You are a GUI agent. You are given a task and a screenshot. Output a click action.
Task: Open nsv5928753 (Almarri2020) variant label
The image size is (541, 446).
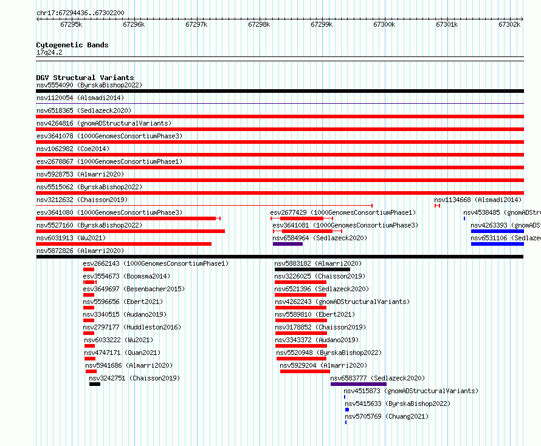[80, 174]
